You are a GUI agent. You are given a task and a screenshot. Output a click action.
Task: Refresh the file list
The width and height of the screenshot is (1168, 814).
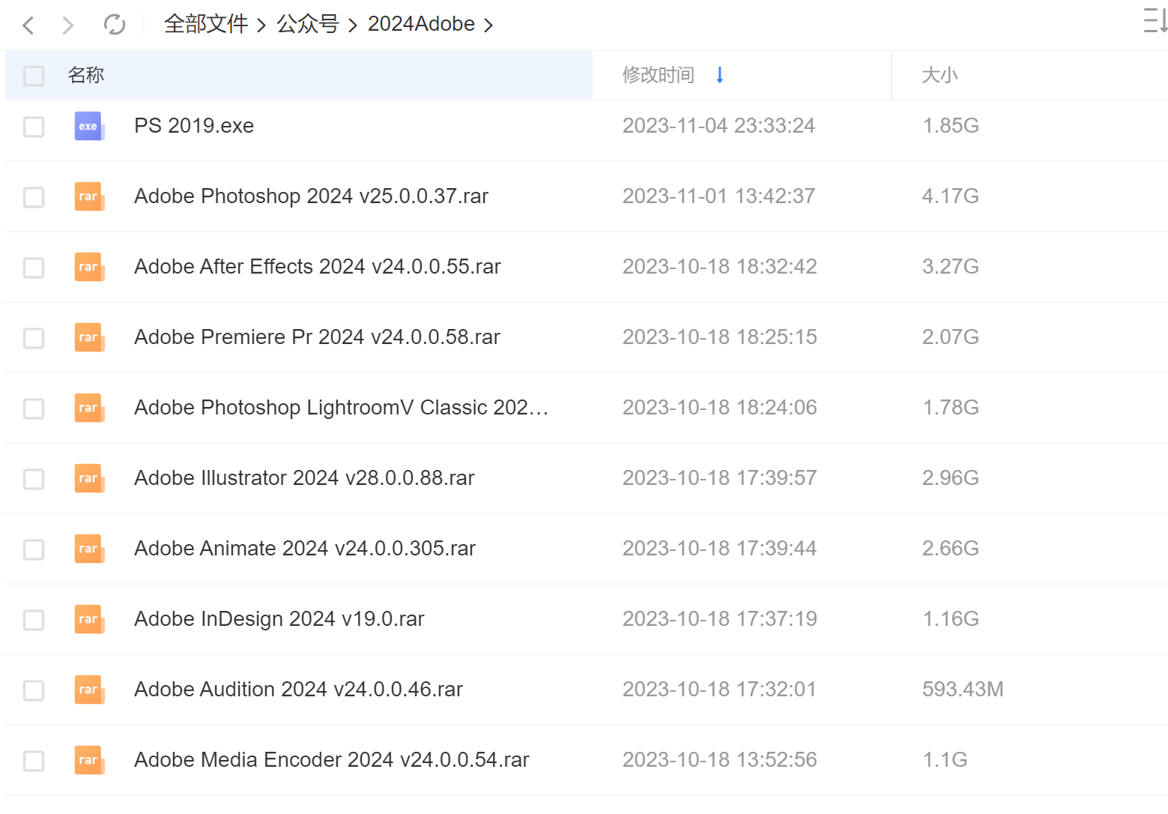tap(115, 25)
